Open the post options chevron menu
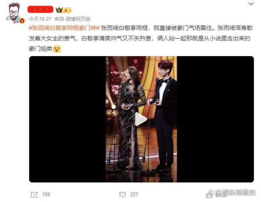This screenshot has height=202, width=261. click(251, 4)
